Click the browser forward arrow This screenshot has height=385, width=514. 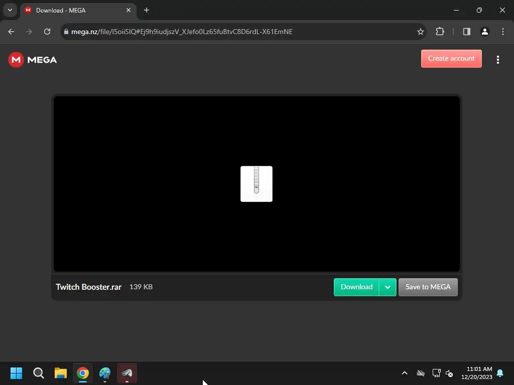(x=29, y=32)
